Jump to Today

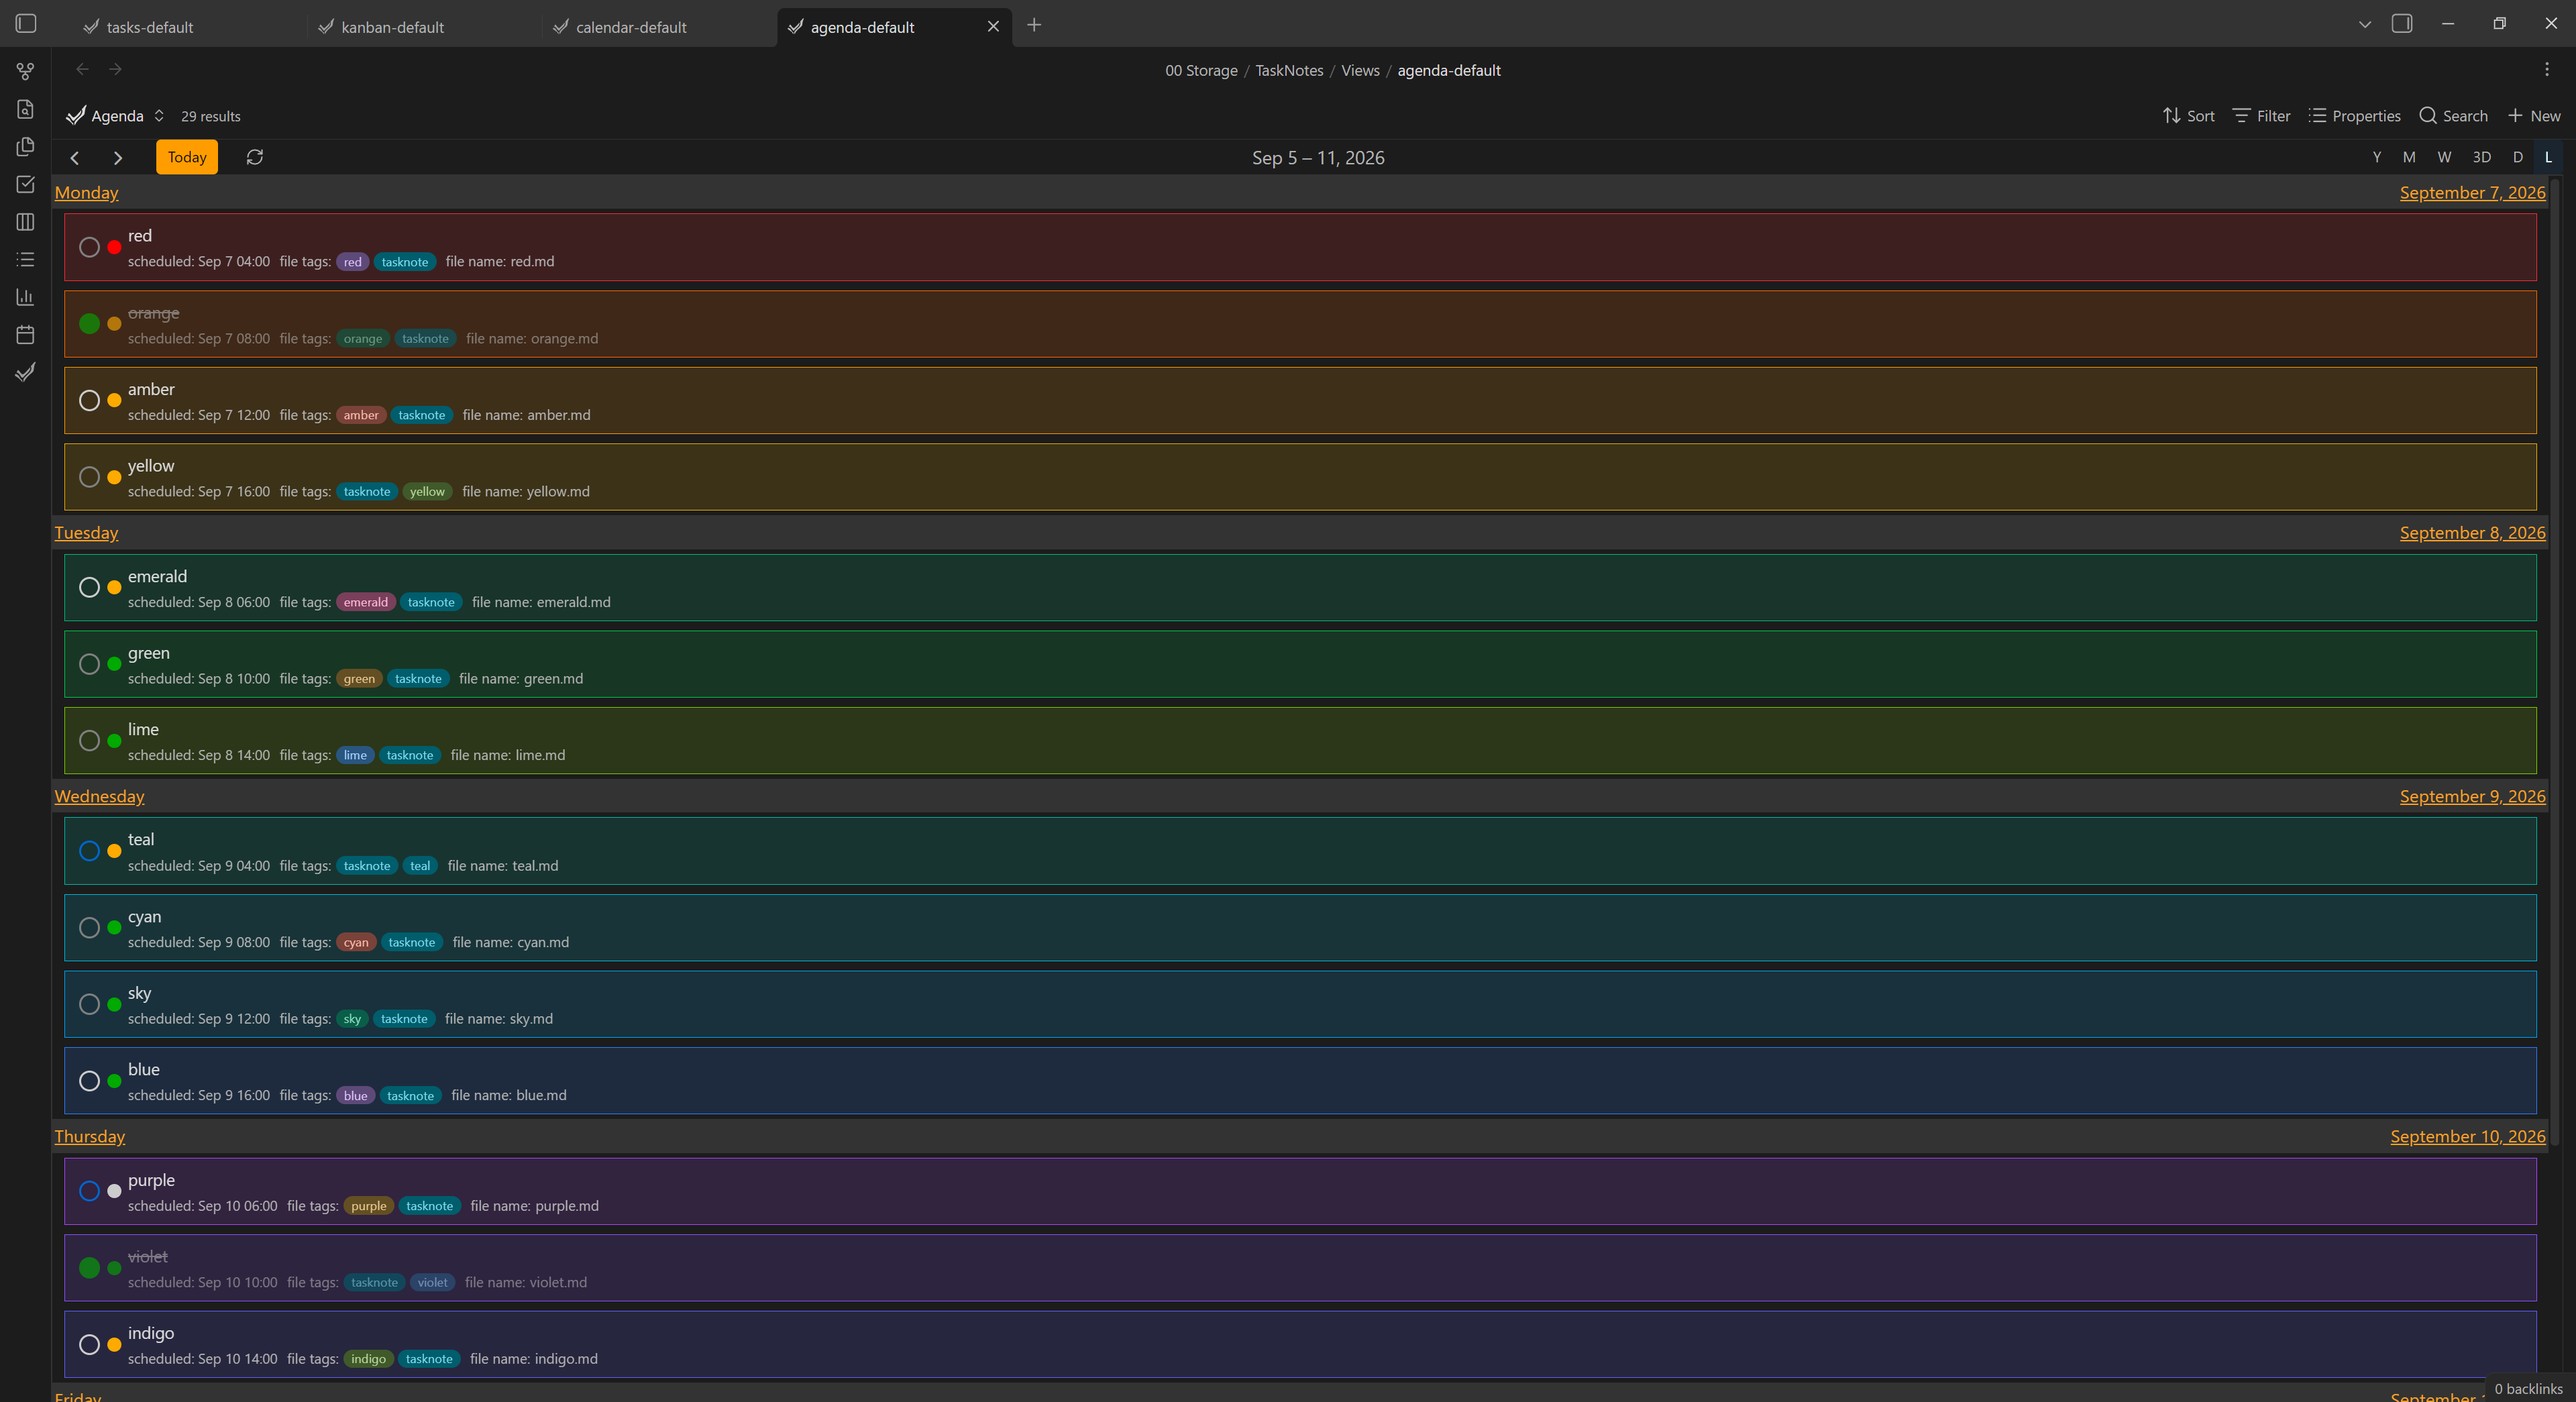[187, 157]
